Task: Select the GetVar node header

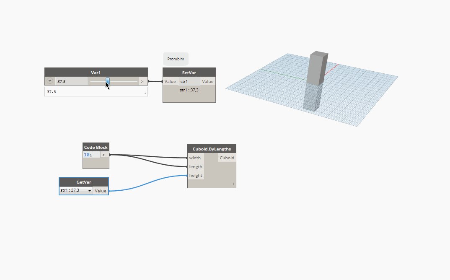Action: point(84,182)
